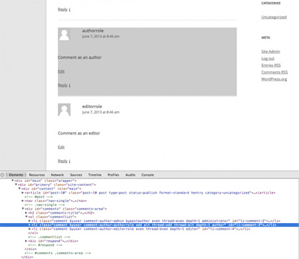Expand the nav class="nav-single" node arrow
Viewport: 299px width, 259px height.
(x=23, y=200)
